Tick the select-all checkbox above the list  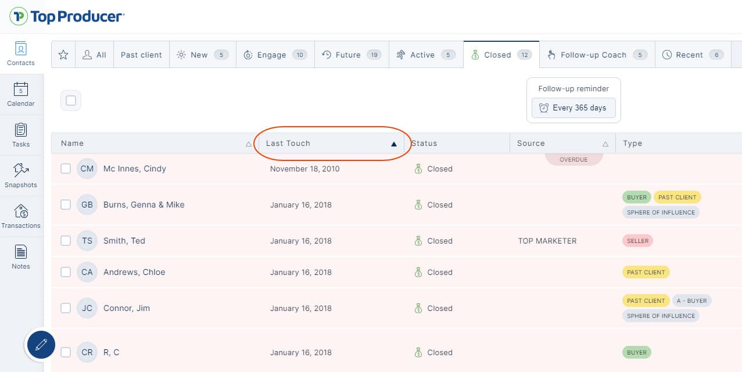point(71,101)
